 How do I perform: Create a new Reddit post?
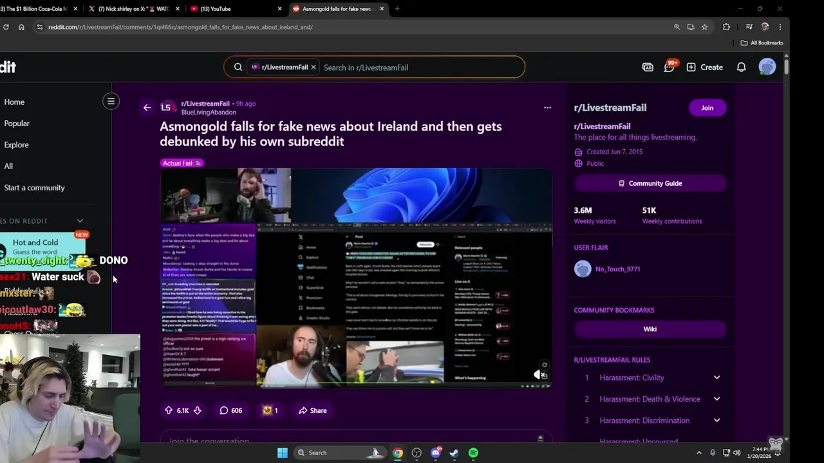click(705, 67)
